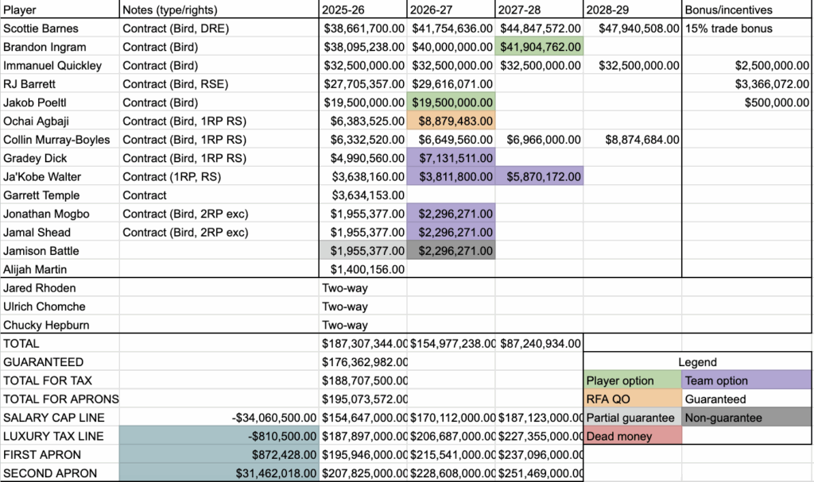The height and width of the screenshot is (482, 814).
Task: Select the Alijah Martin name cell
Action: pos(60,269)
